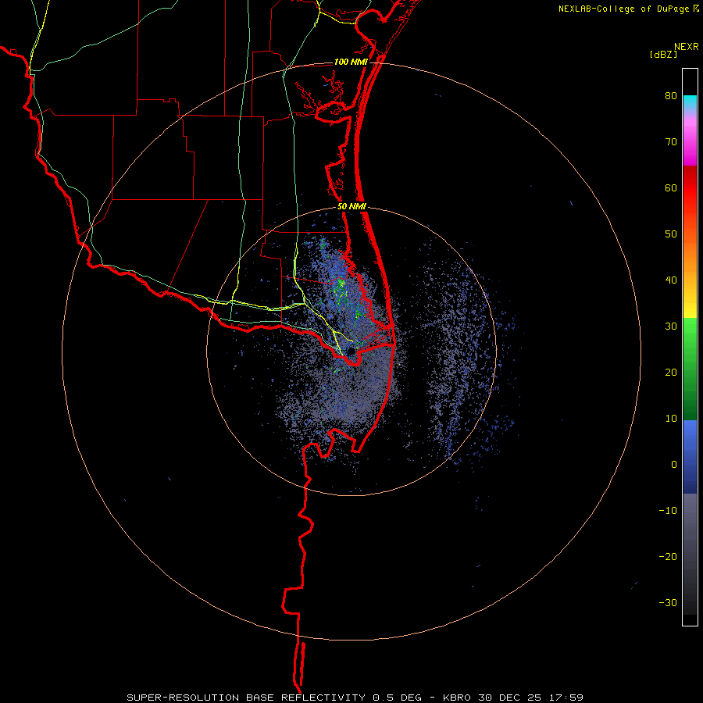Click the SUPER-RESOLUTION BASE REFLECTIVITY caption text

[246, 698]
